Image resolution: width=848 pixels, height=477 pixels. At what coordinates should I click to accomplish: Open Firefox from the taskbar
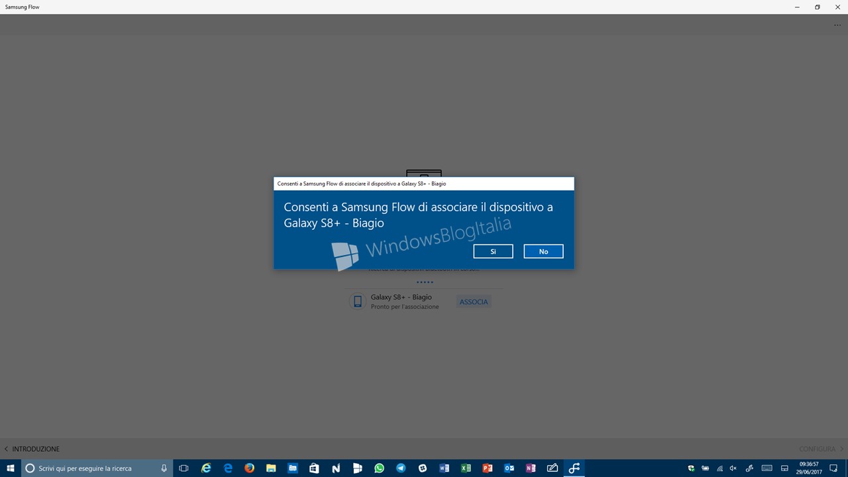(249, 468)
